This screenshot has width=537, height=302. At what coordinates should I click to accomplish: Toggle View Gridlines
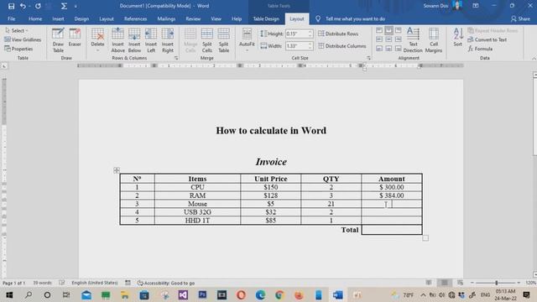click(x=23, y=39)
